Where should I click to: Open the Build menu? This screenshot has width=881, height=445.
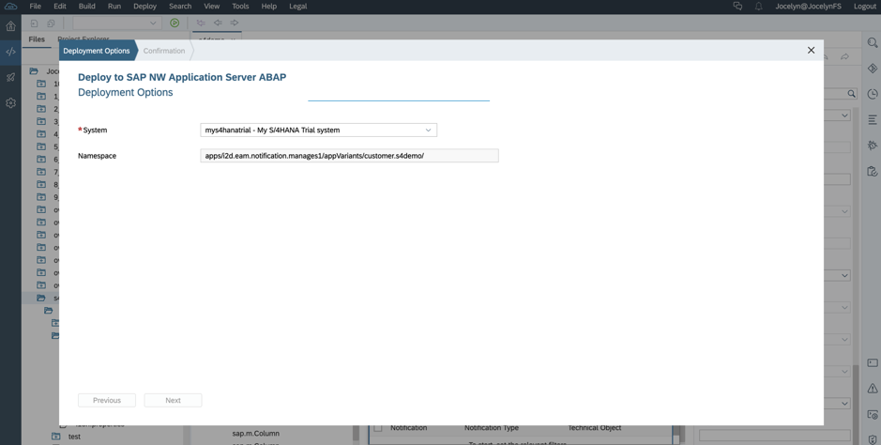[86, 7]
